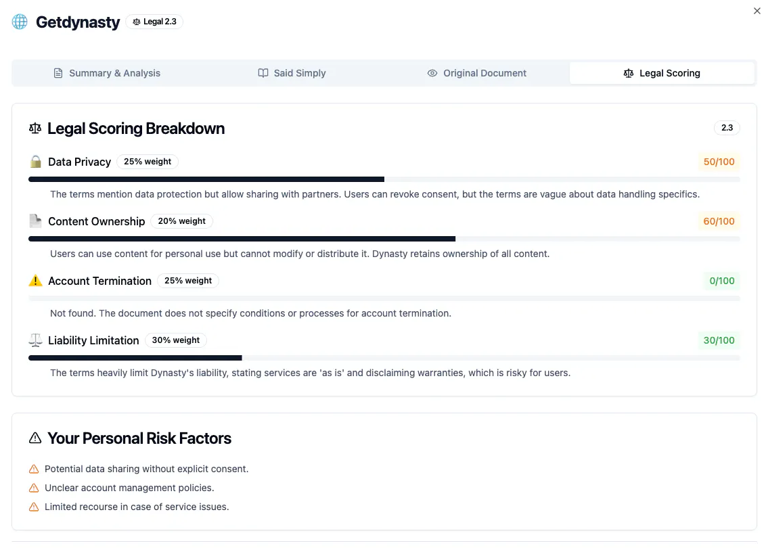Click the 'as is' liability description text
This screenshot has height=550, width=768.
pyautogui.click(x=310, y=373)
